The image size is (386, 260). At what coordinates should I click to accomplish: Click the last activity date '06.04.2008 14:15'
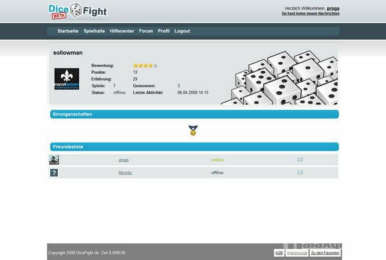[193, 92]
